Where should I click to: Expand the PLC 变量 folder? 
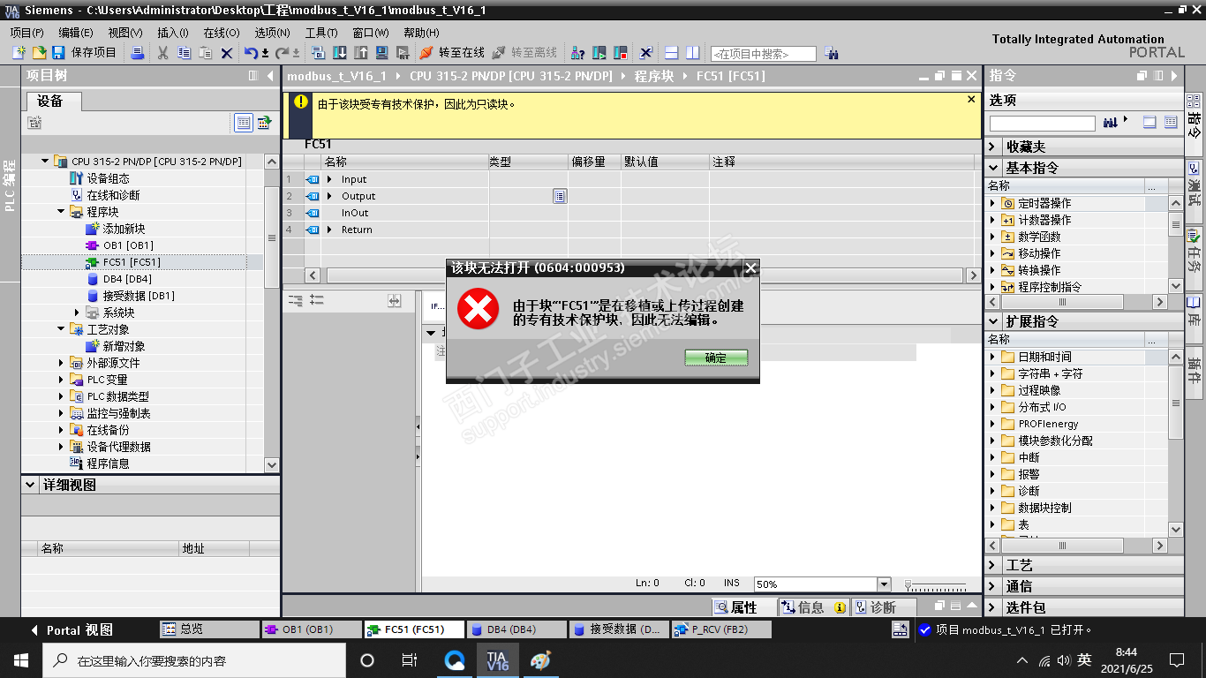coord(62,380)
